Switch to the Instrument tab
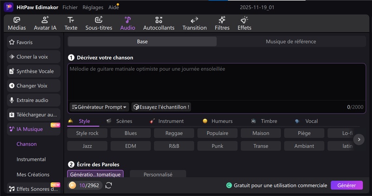Viewport: 372px width, 196px height. pyautogui.click(x=166, y=121)
